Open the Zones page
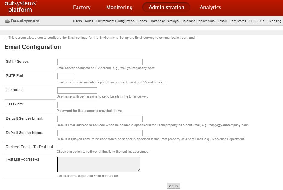Viewport: 283px width, 190px height. (142, 21)
